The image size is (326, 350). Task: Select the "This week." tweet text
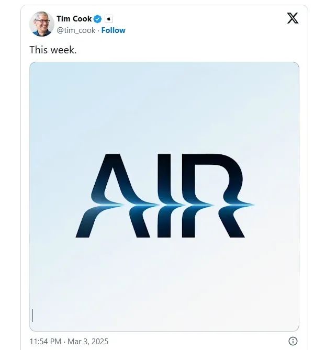53,50
